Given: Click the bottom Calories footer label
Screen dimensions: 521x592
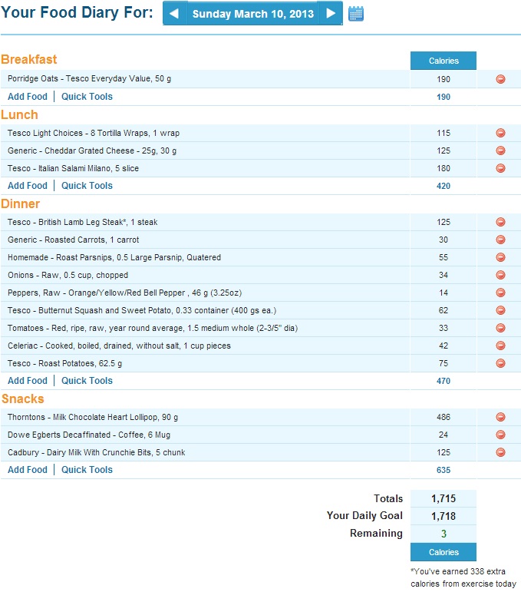Looking at the screenshot, I should click(444, 552).
